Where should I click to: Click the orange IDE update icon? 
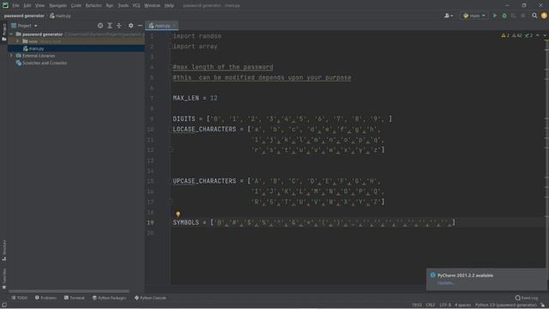tap(544, 15)
